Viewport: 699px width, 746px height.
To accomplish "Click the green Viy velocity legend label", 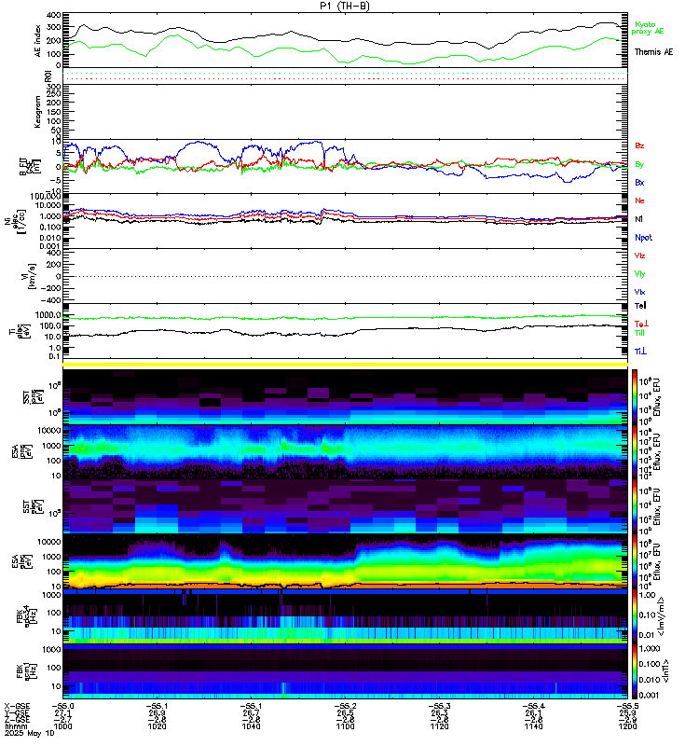I will [639, 274].
